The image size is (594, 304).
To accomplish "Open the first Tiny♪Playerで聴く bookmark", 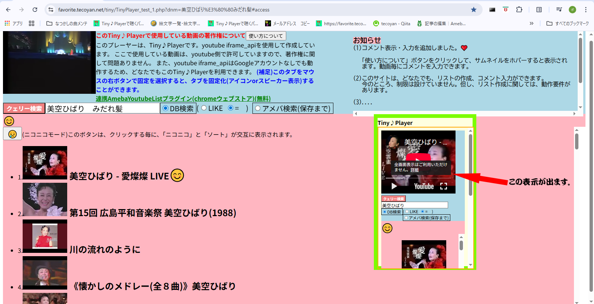I will click(118, 23).
